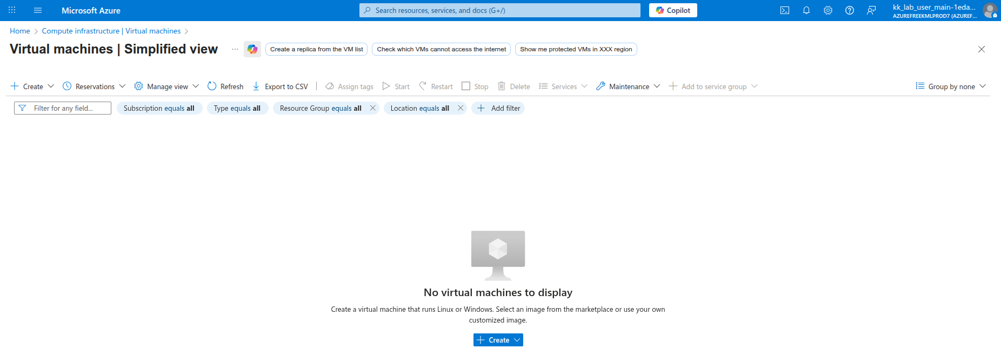Viewport: 1001px width, 348px height.
Task: Go to Home breadcrumb
Action: click(20, 31)
